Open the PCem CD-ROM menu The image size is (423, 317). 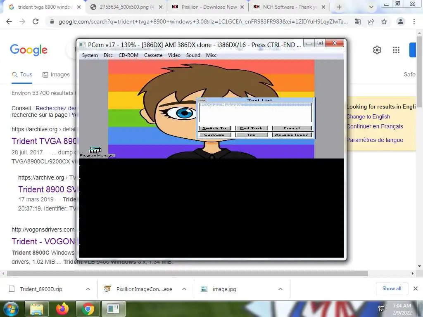coord(128,55)
